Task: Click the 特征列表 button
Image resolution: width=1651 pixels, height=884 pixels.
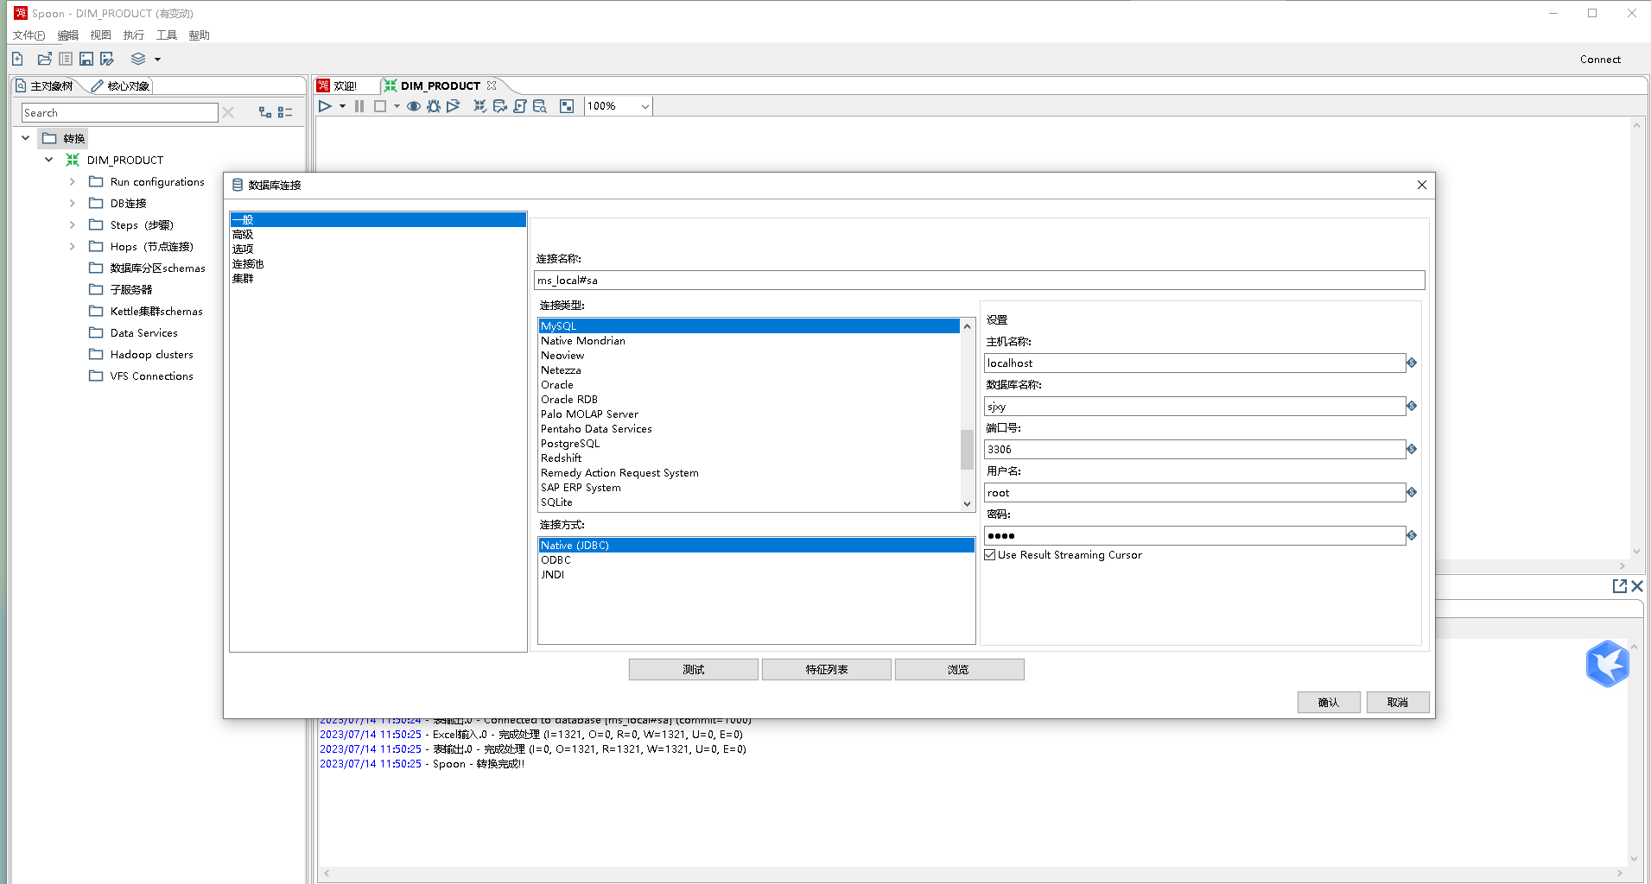Action: (x=827, y=670)
